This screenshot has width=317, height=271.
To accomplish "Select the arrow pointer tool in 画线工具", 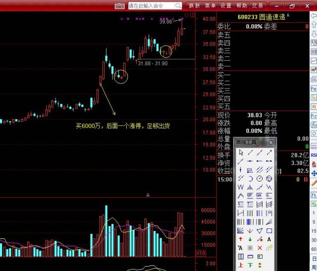I will [x=241, y=152].
